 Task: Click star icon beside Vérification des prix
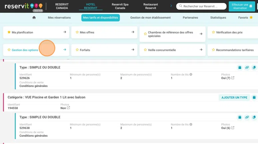click(213, 32)
